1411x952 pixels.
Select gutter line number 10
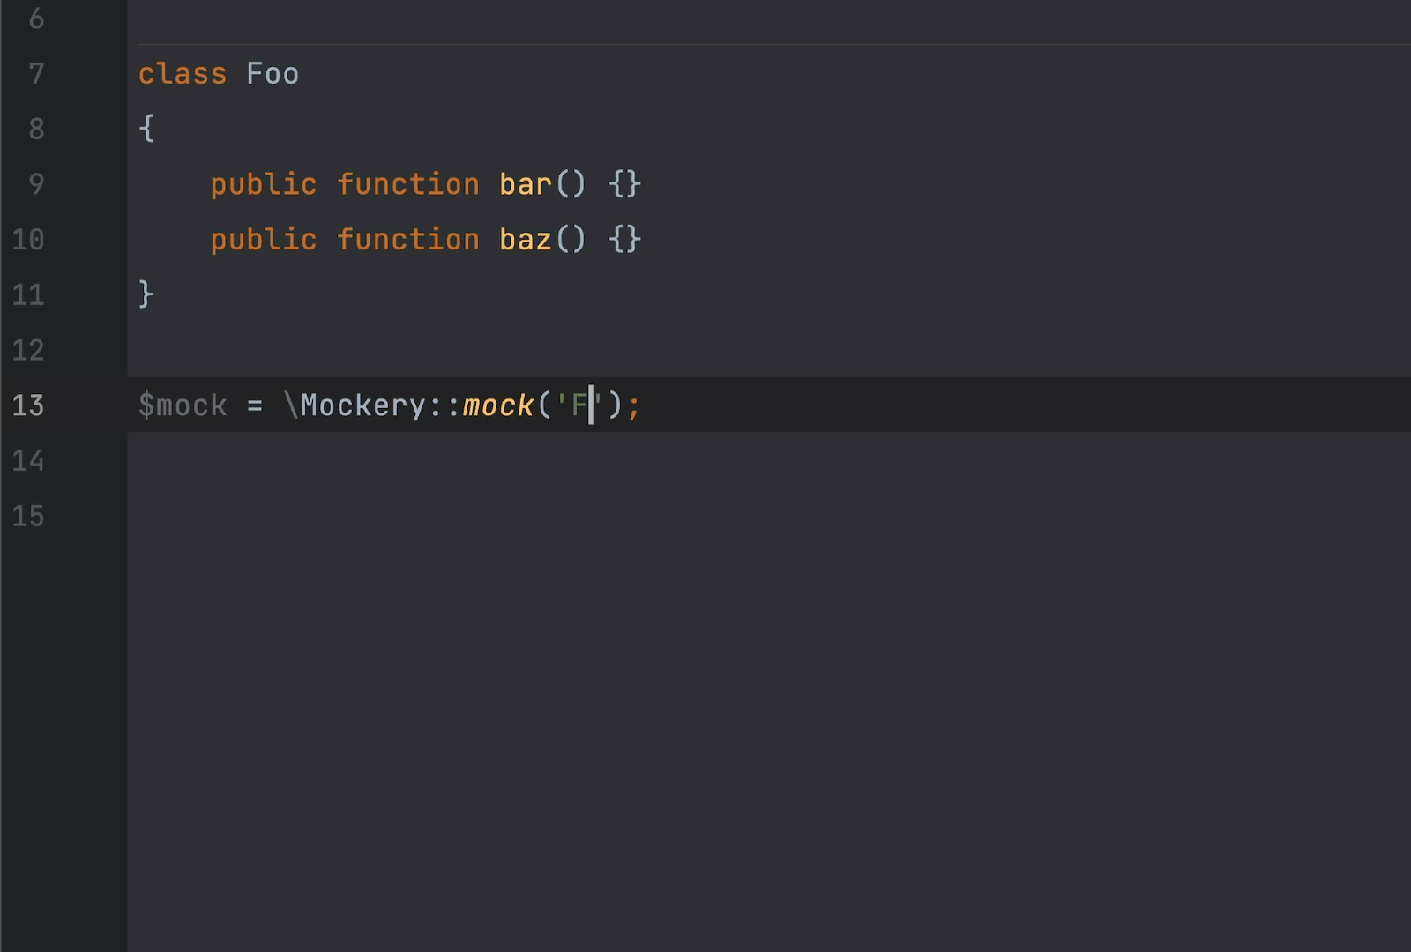coord(28,240)
